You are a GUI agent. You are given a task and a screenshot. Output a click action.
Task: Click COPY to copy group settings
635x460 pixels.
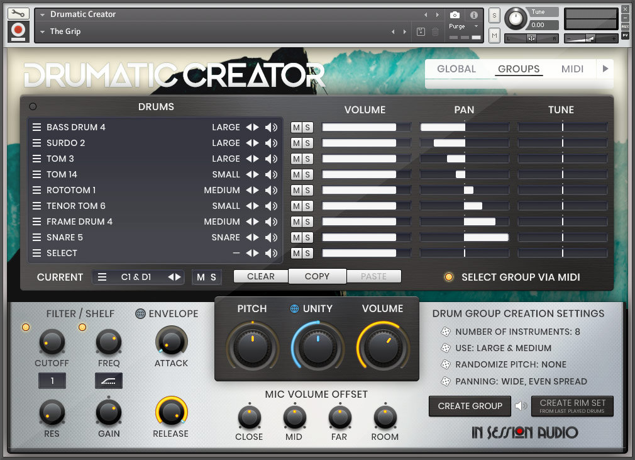click(x=317, y=276)
